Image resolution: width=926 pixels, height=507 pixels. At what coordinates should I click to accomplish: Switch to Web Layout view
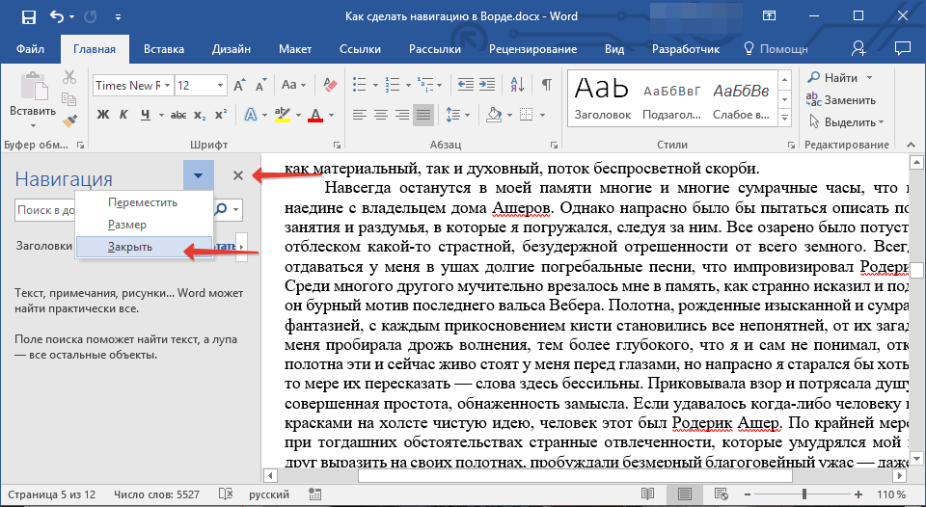[x=721, y=494]
